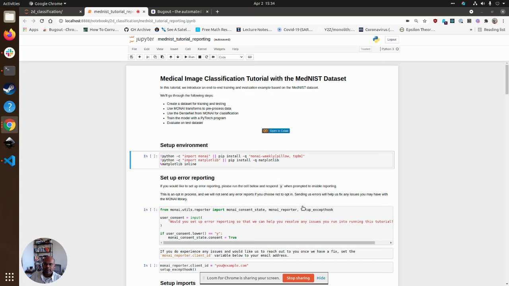Insert cell below with plus icon

tap(140, 57)
